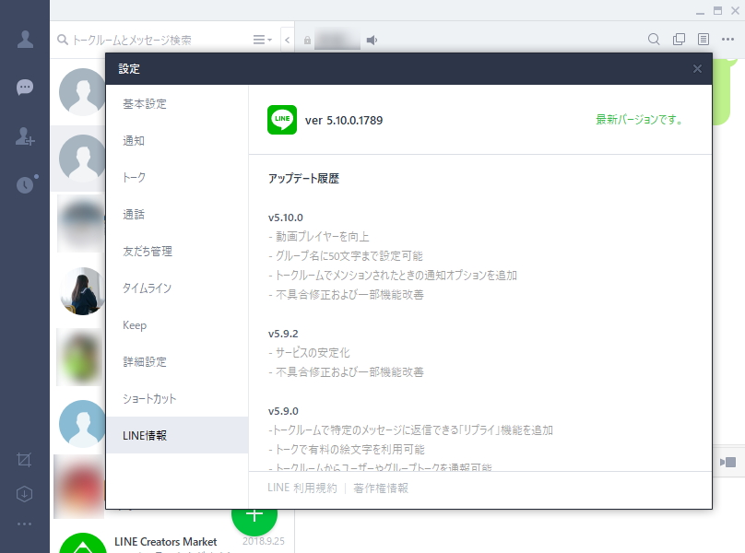This screenshot has width=745, height=553.
Task: Open the filter dropdown beside search box
Action: (262, 39)
